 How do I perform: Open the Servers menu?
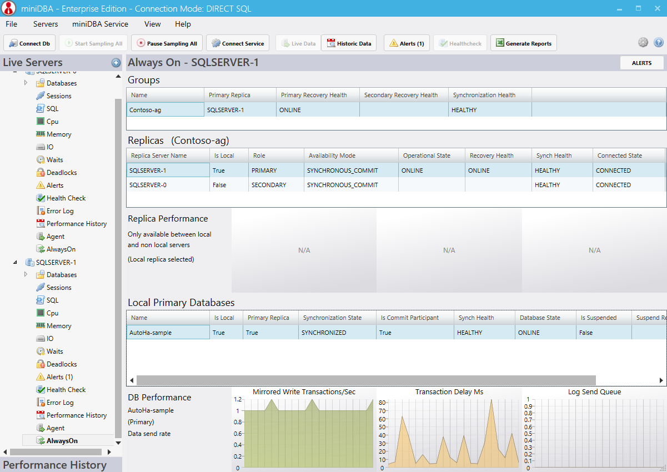(x=46, y=24)
